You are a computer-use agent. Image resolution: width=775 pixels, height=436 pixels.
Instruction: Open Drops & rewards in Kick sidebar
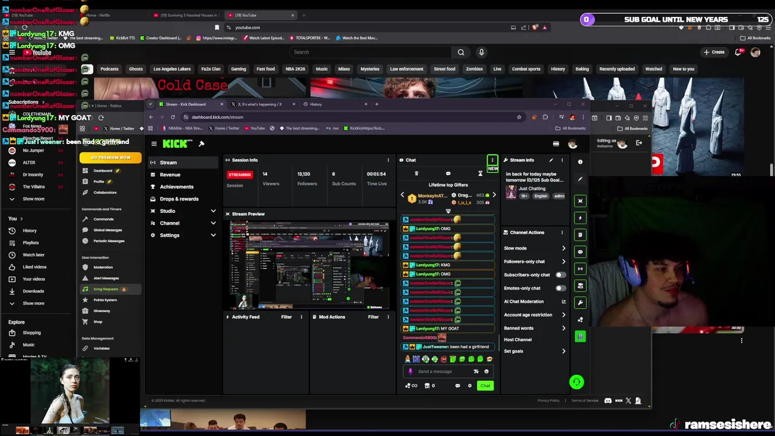coord(184,199)
